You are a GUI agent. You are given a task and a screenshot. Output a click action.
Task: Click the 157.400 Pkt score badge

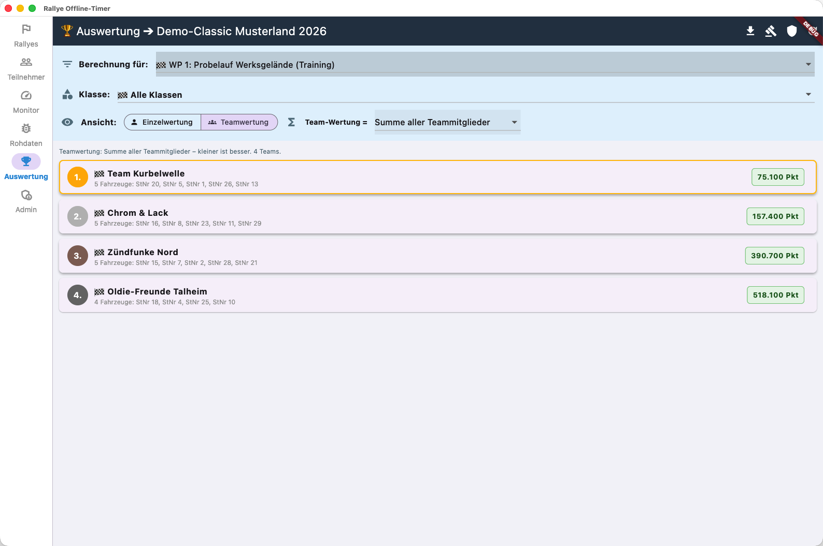tap(775, 216)
